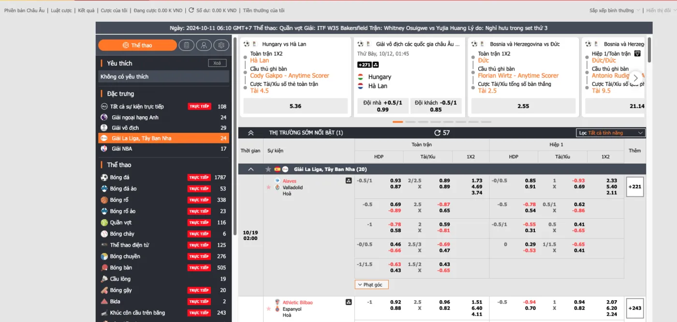
Task: Bet on Đội nhà +0.5/1 at 0.99
Action: coord(383,106)
